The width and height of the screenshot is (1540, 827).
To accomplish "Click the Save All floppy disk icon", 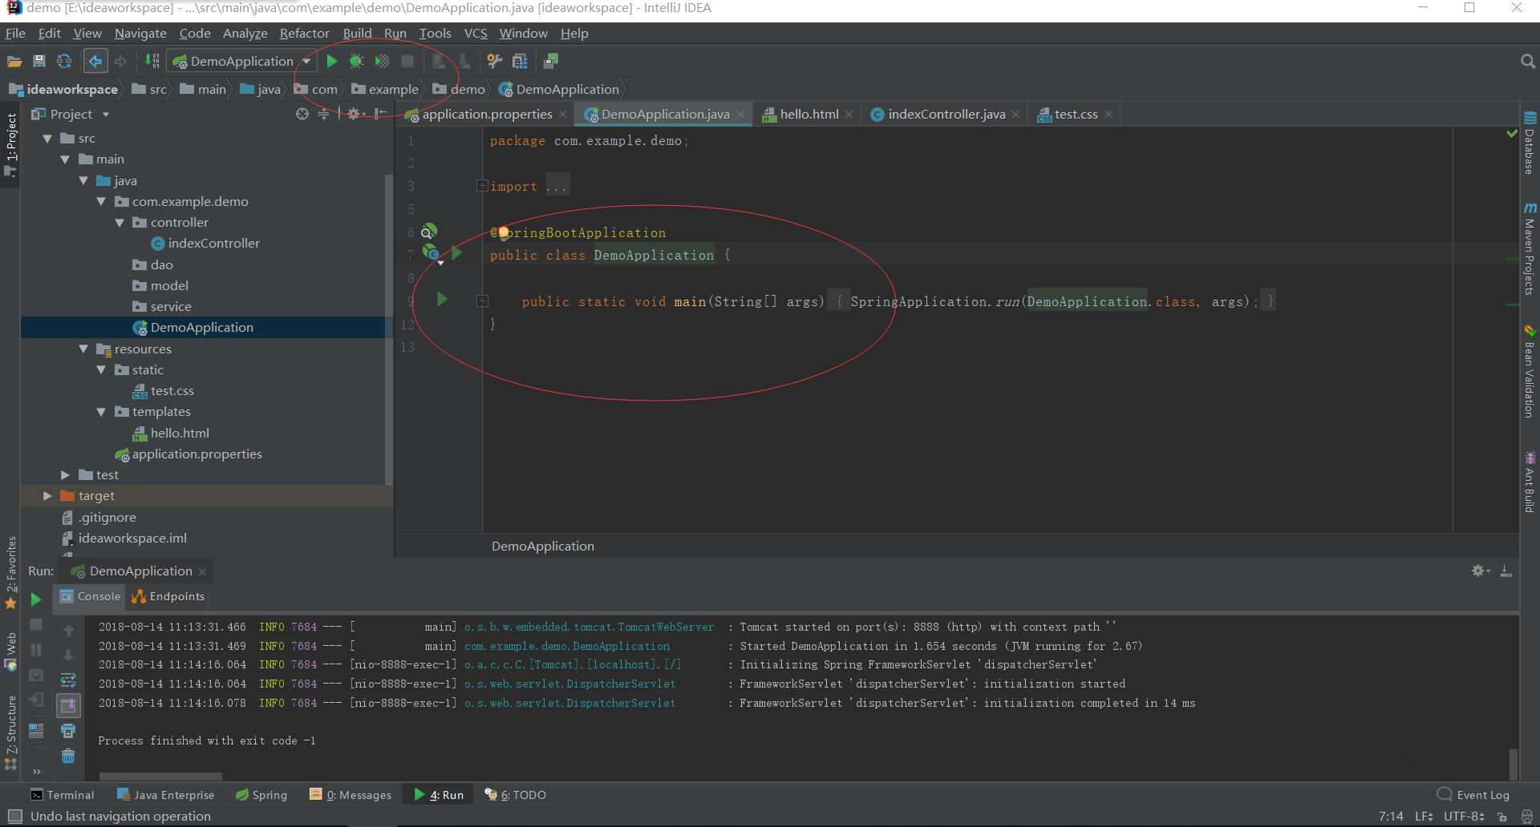I will point(38,61).
